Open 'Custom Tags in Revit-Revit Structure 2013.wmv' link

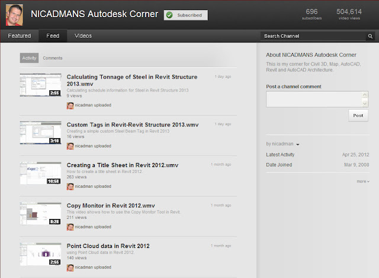click(133, 125)
